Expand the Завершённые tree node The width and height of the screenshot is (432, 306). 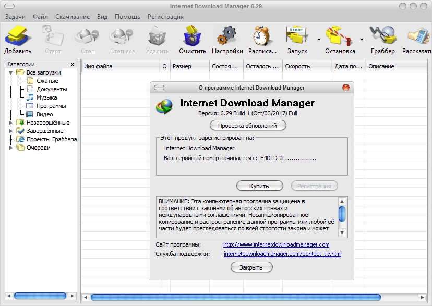pos(11,131)
